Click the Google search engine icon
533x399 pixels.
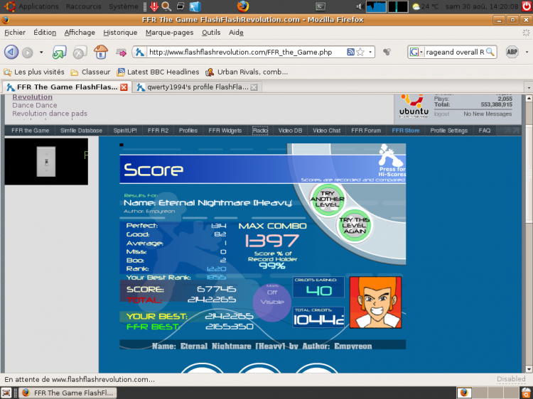[414, 52]
